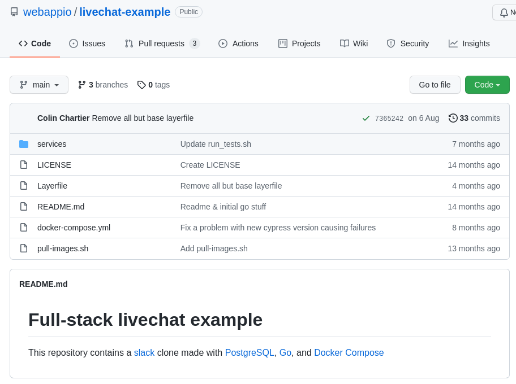Open the webappio owner link
The height and width of the screenshot is (384, 516).
click(47, 12)
